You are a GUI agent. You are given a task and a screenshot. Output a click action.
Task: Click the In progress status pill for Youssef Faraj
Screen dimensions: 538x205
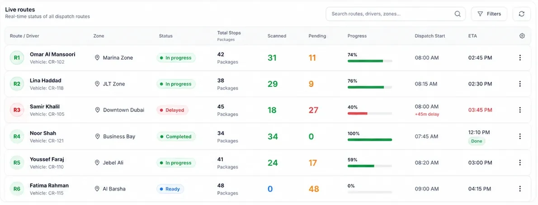click(176, 163)
